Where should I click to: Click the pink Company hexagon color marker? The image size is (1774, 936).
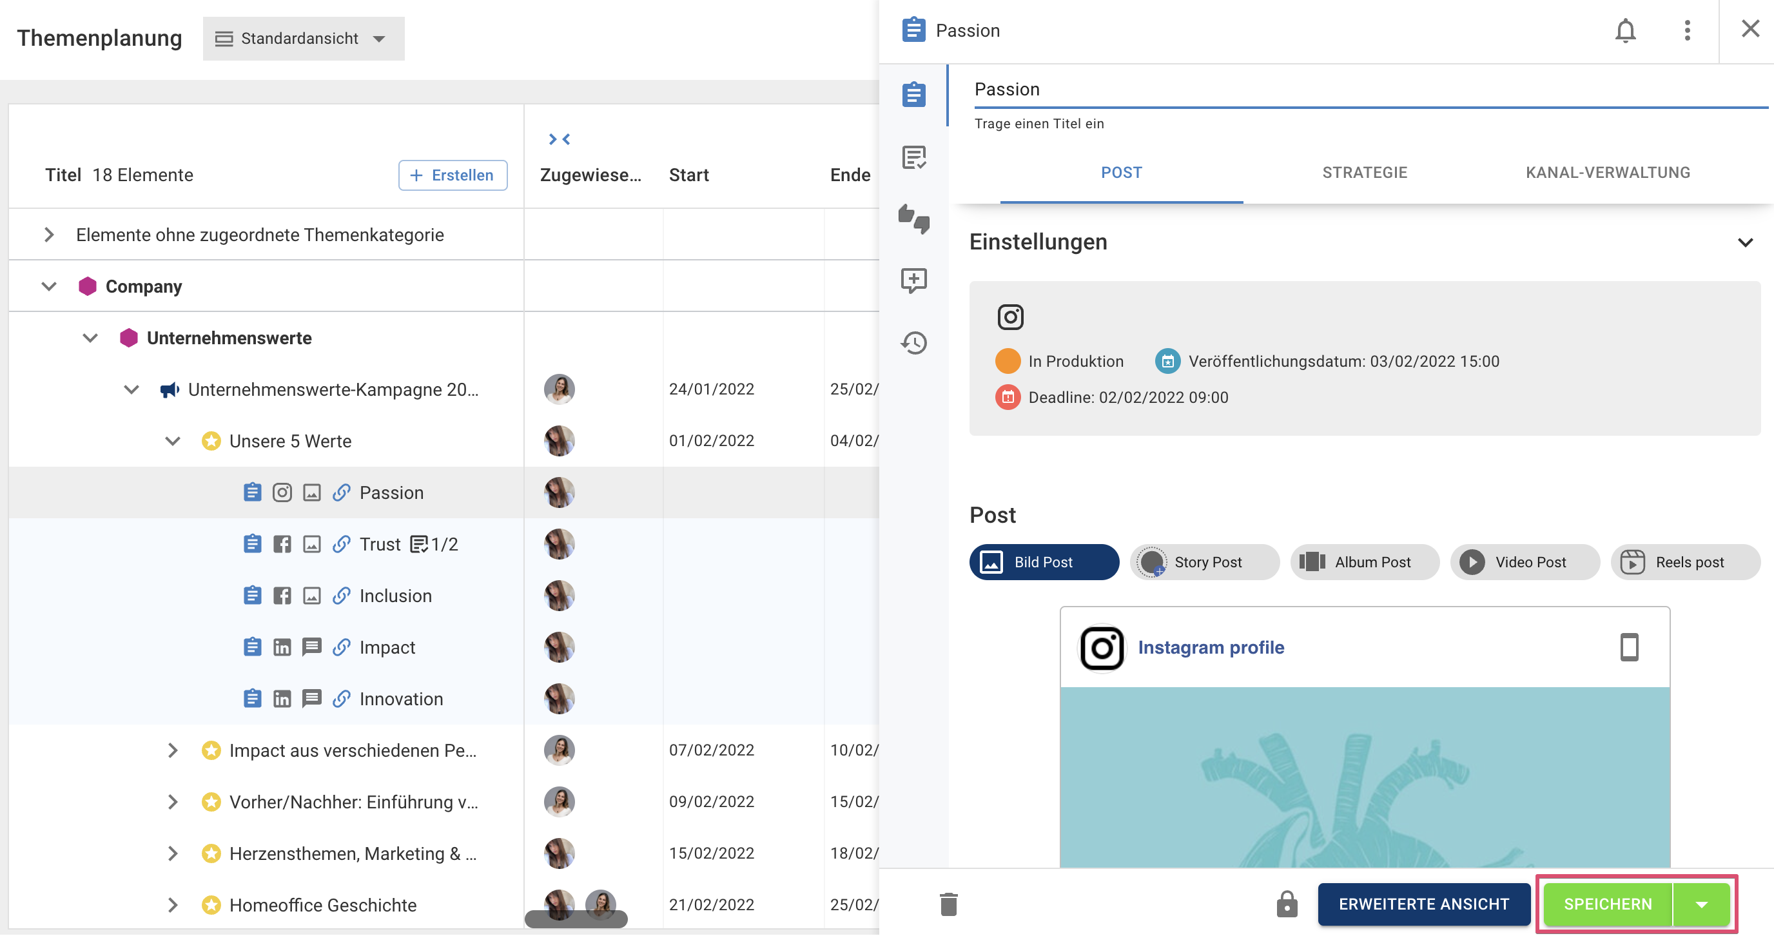(88, 286)
